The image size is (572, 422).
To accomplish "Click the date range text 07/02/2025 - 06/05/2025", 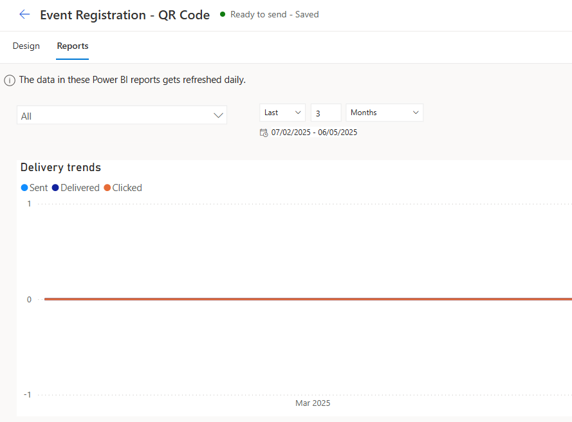I will click(314, 133).
